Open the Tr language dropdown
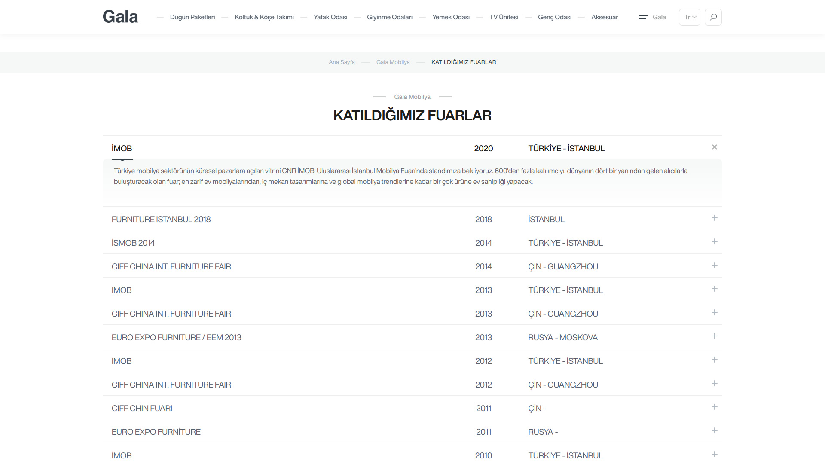825x464 pixels. pyautogui.click(x=689, y=17)
